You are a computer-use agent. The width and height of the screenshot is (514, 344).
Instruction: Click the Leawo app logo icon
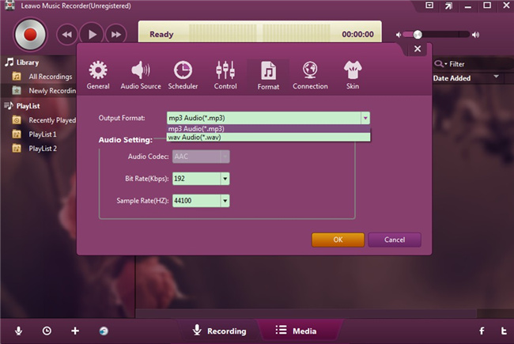pos(9,6)
